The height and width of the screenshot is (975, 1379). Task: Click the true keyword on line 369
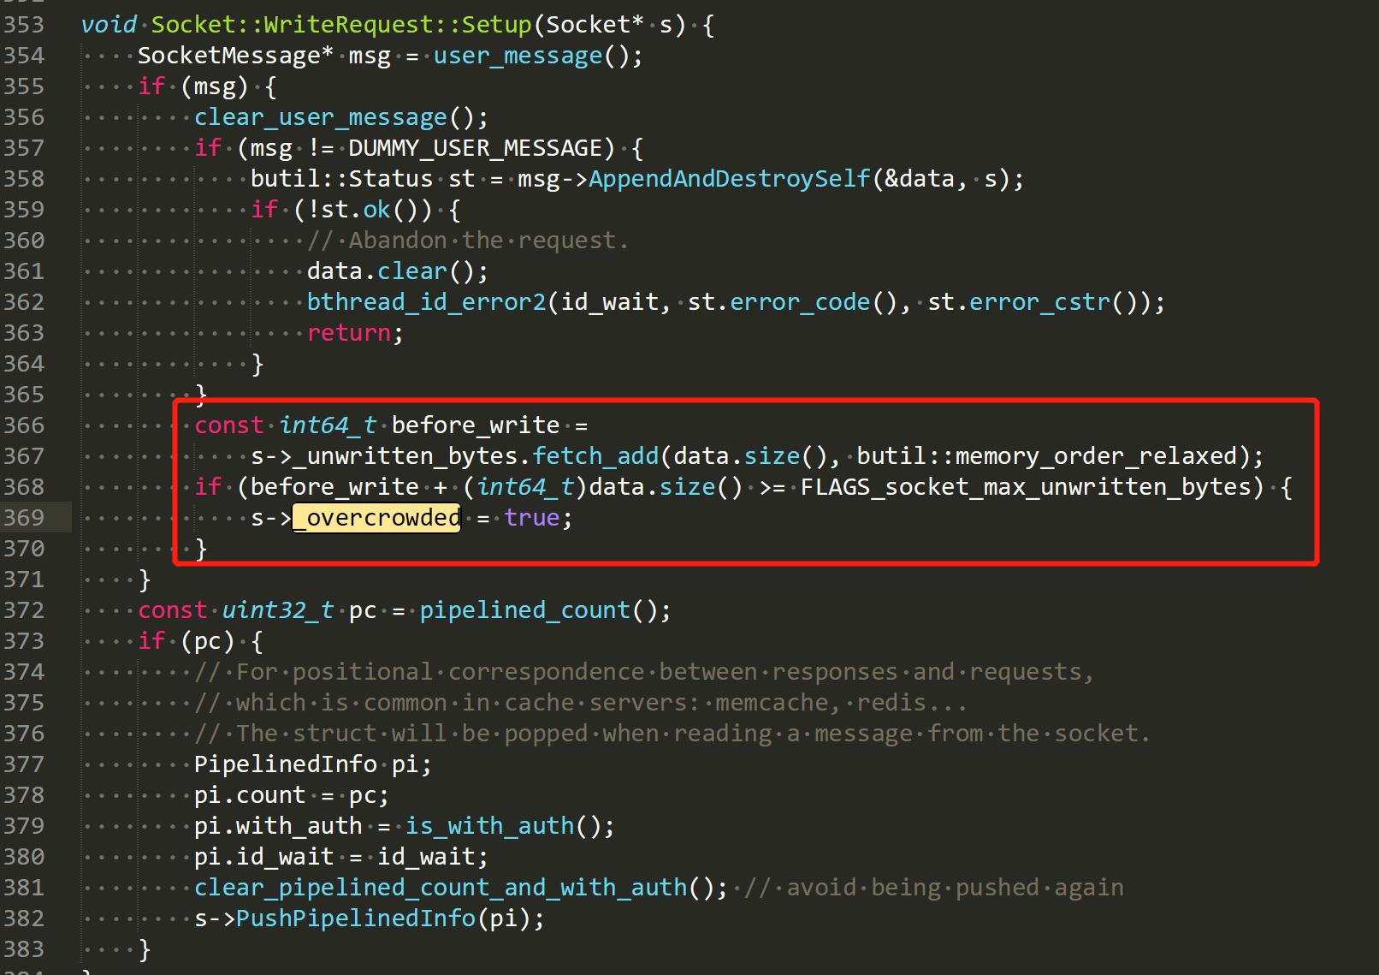pos(531,517)
